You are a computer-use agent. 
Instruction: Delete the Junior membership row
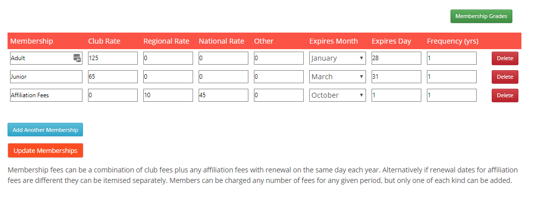(x=505, y=77)
